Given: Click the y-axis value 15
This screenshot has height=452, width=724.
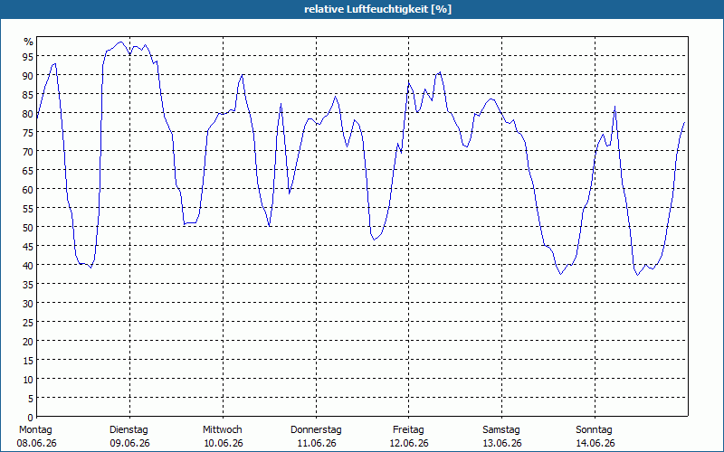Looking at the screenshot, I should 28,360.
